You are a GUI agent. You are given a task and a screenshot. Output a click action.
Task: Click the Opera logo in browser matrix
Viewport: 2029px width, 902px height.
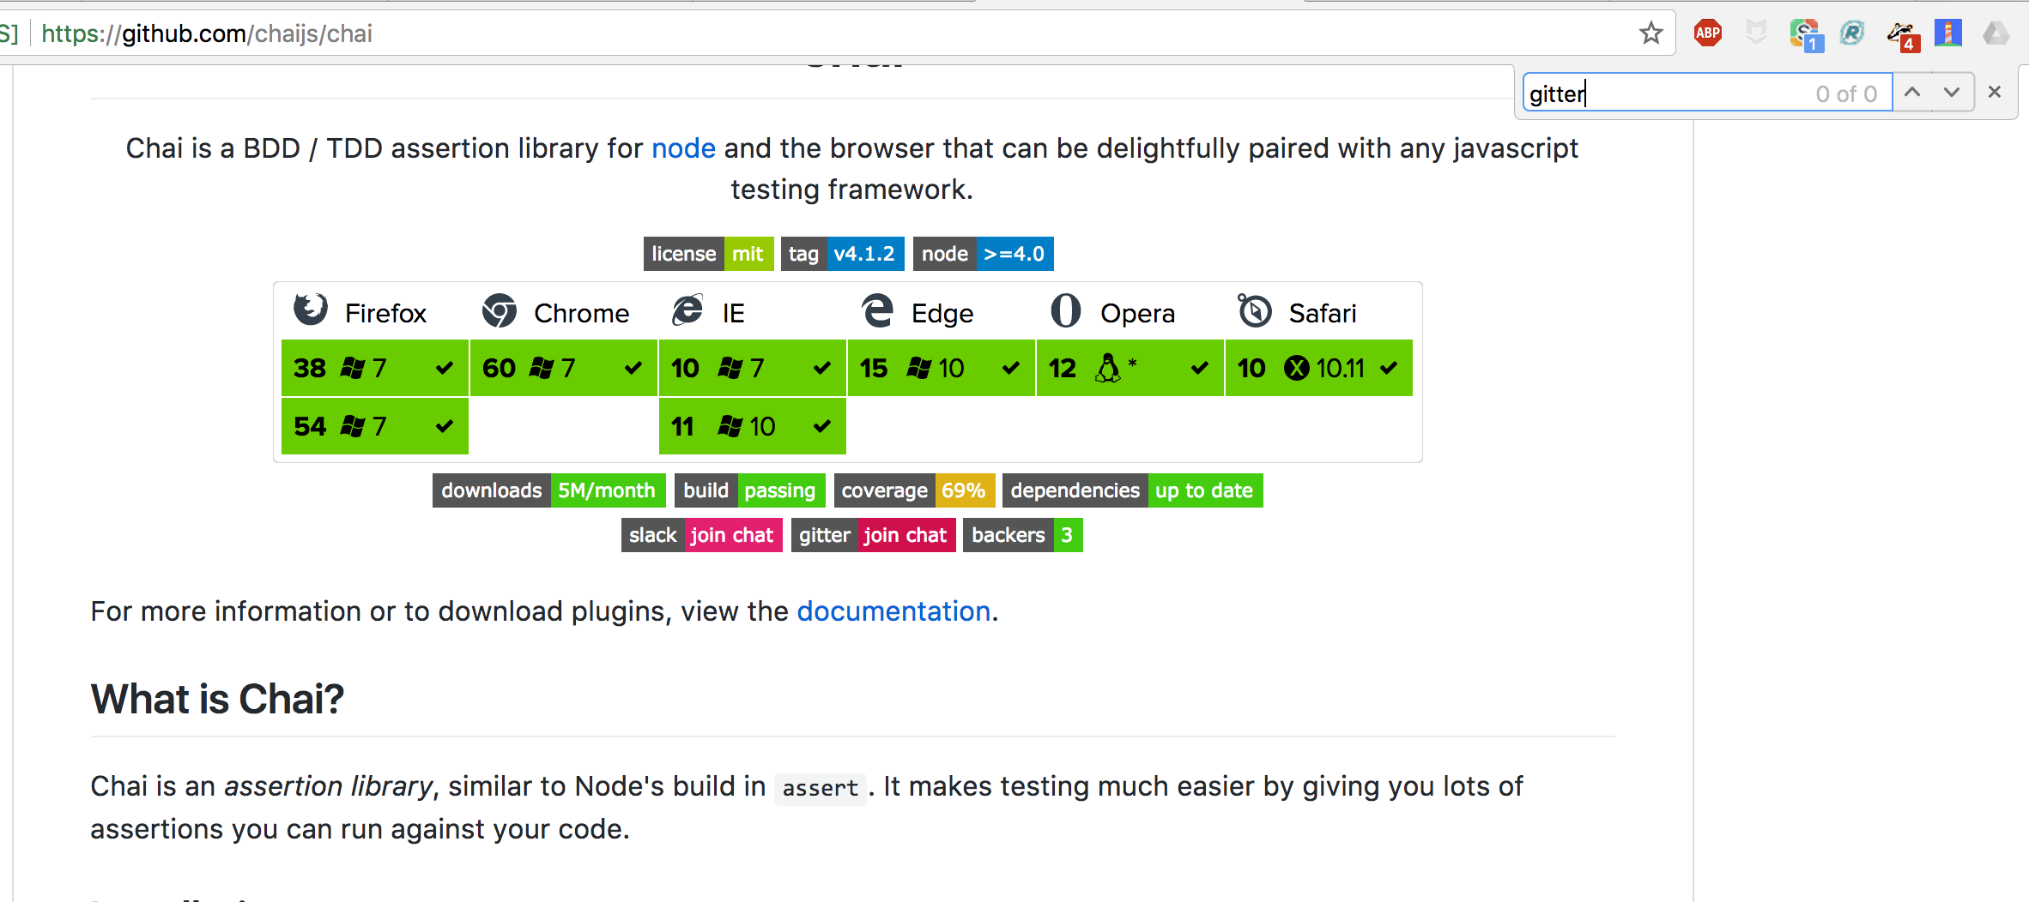click(1066, 310)
